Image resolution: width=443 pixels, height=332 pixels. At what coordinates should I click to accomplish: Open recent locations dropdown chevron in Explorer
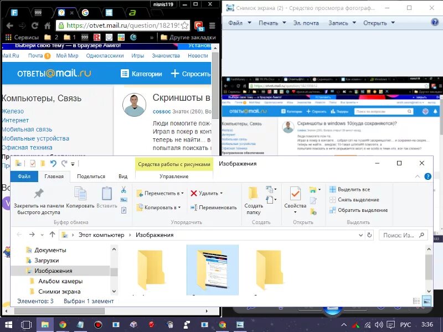[x=42, y=235]
